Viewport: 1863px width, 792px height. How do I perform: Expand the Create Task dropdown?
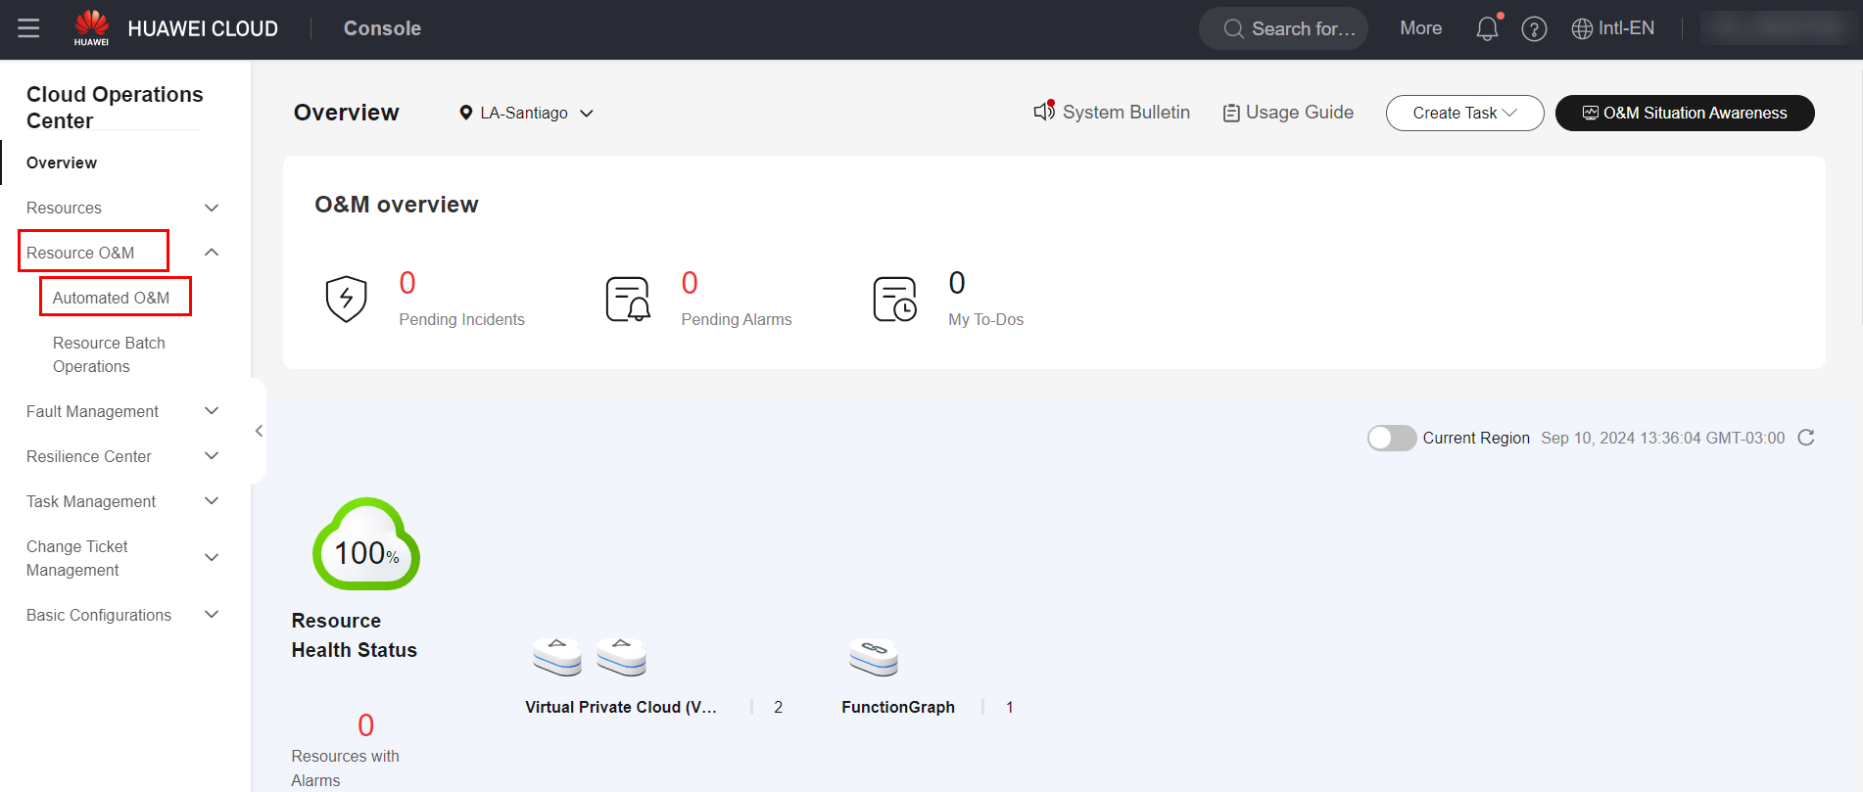click(1464, 113)
